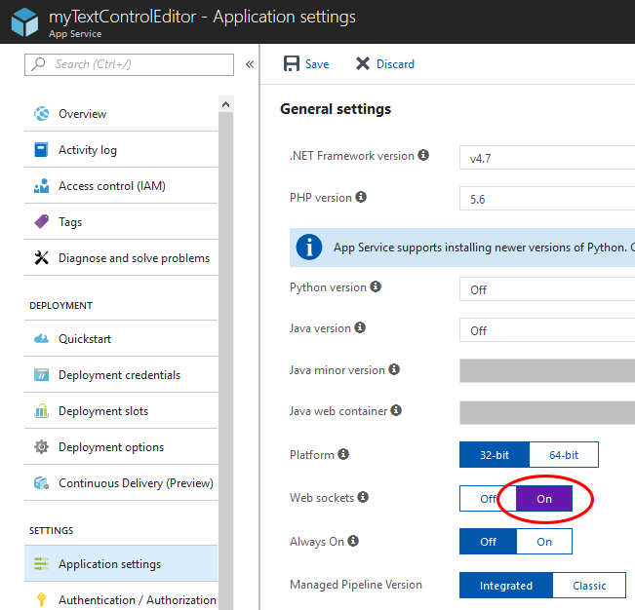Click the Activity log book icon
Viewport: 635px width, 610px height.
[41, 150]
